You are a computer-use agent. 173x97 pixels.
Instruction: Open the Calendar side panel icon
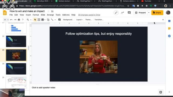[x=169, y=21]
